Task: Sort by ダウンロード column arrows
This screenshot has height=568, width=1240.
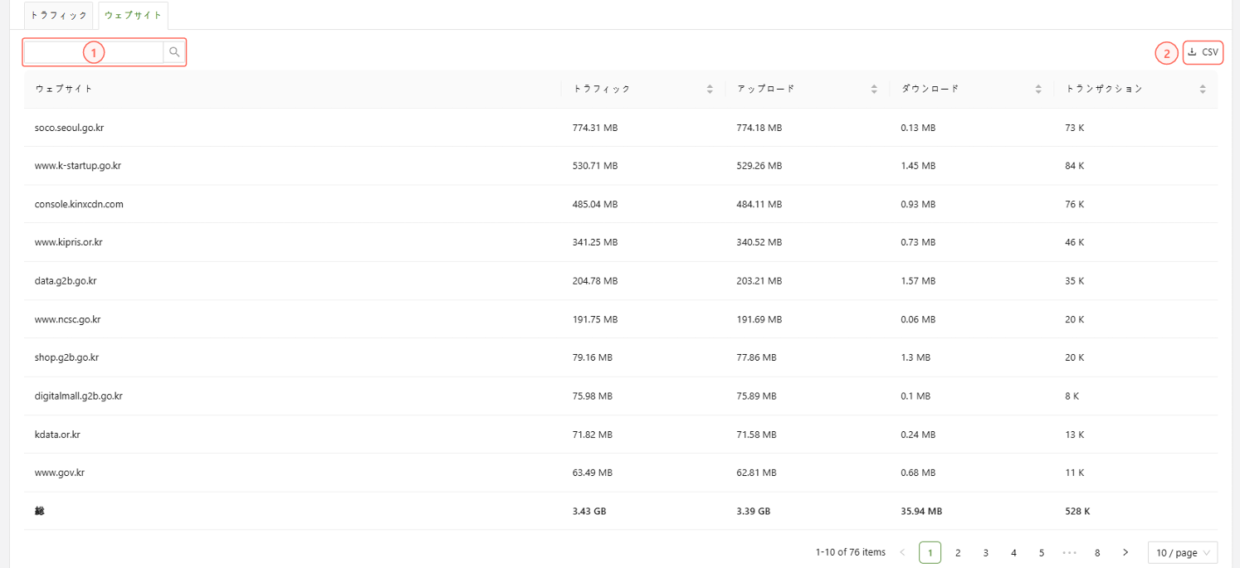Action: (1038, 89)
